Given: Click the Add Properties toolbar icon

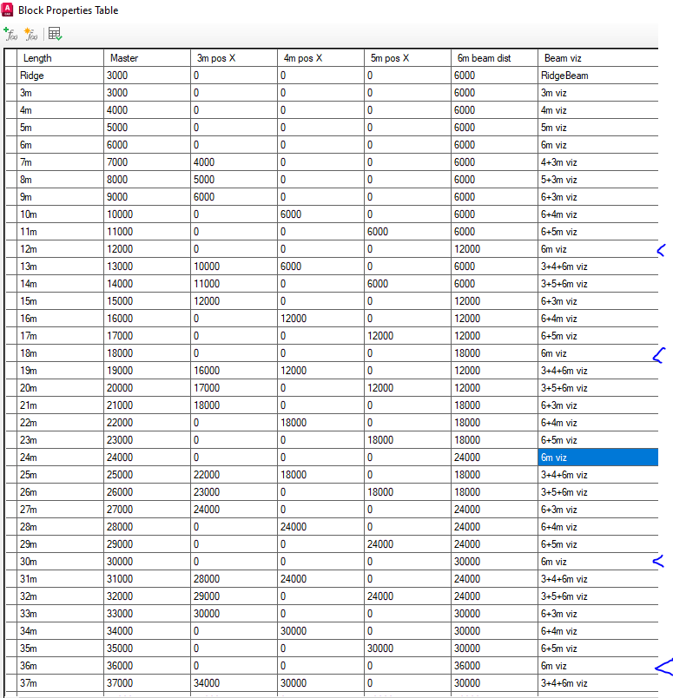Looking at the screenshot, I should click(x=10, y=34).
